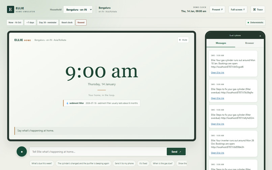Open Ellie link in gas cylinder runs out SMS
Screen dimensions: 272x170
(x=218, y=73)
